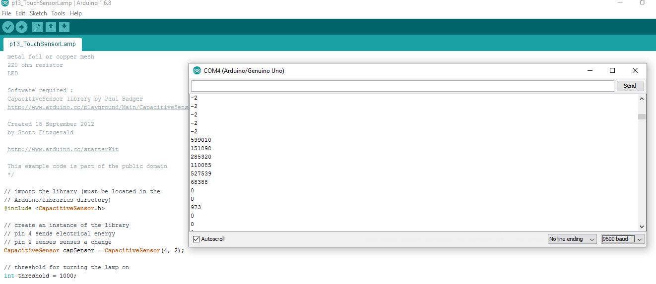Restore down the Arduino IDE main window

point(642,3)
